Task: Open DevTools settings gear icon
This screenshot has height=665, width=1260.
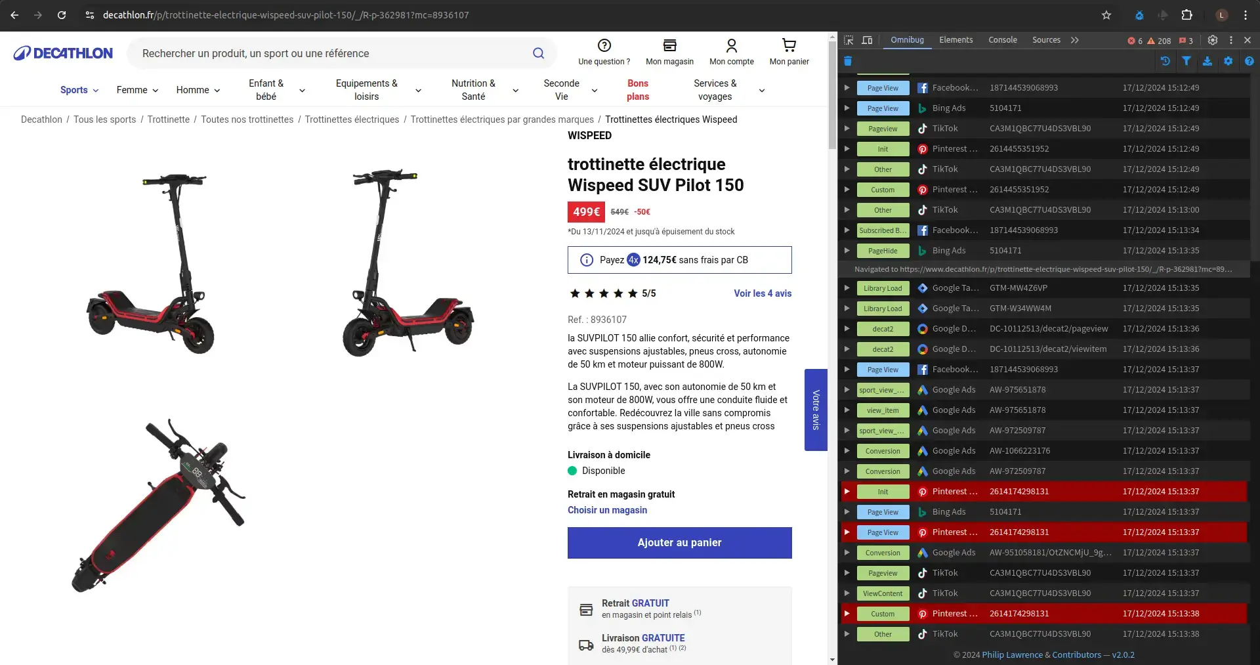Action: click(1213, 40)
